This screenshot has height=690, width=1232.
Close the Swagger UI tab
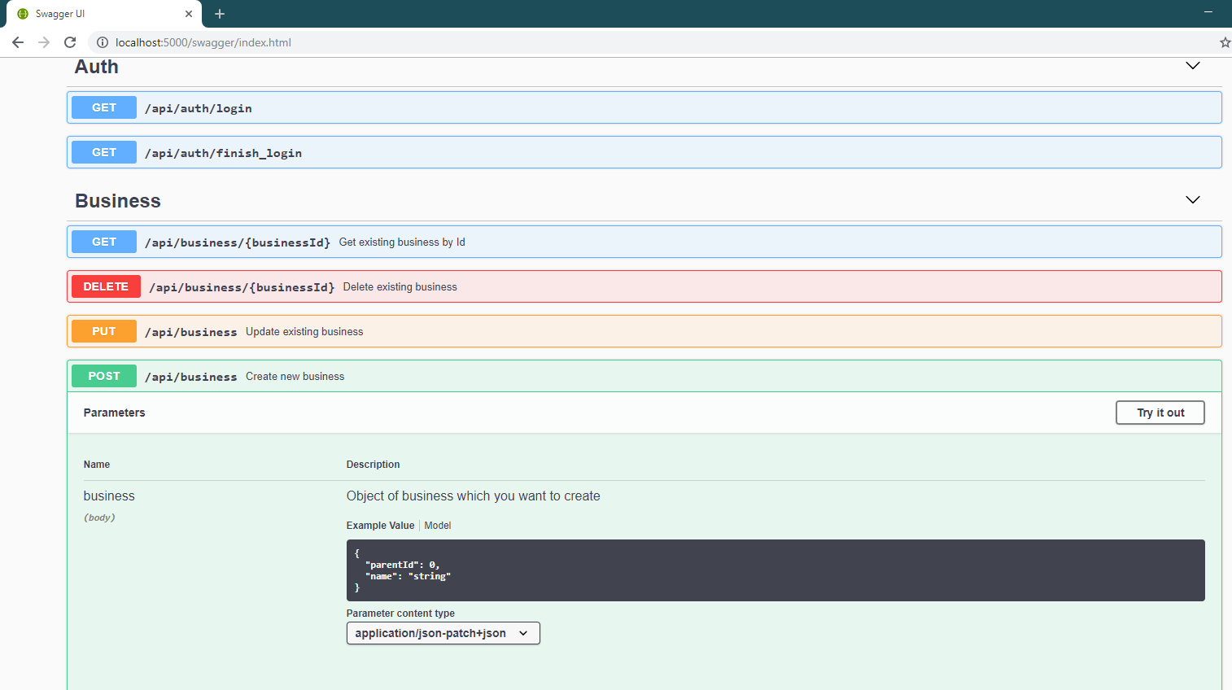(189, 14)
